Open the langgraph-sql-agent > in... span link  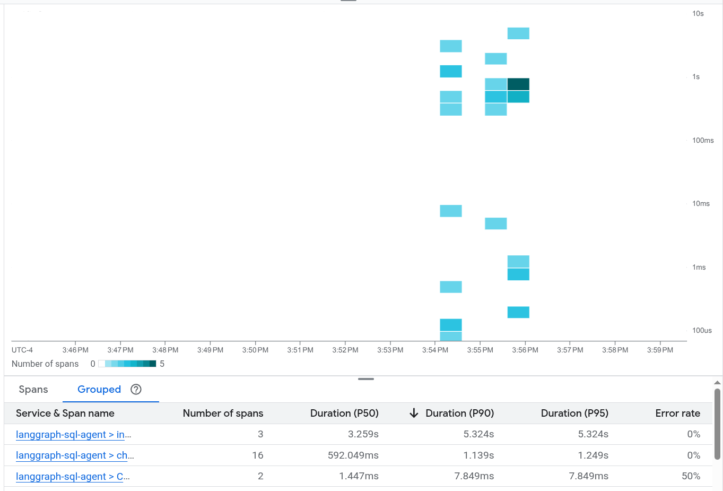pyautogui.click(x=73, y=435)
